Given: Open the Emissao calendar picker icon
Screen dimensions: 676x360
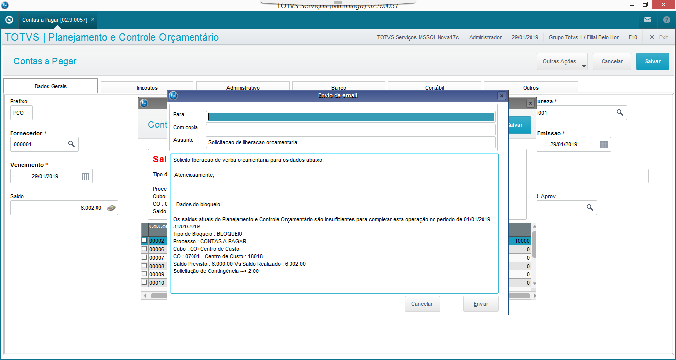Looking at the screenshot, I should (x=604, y=144).
